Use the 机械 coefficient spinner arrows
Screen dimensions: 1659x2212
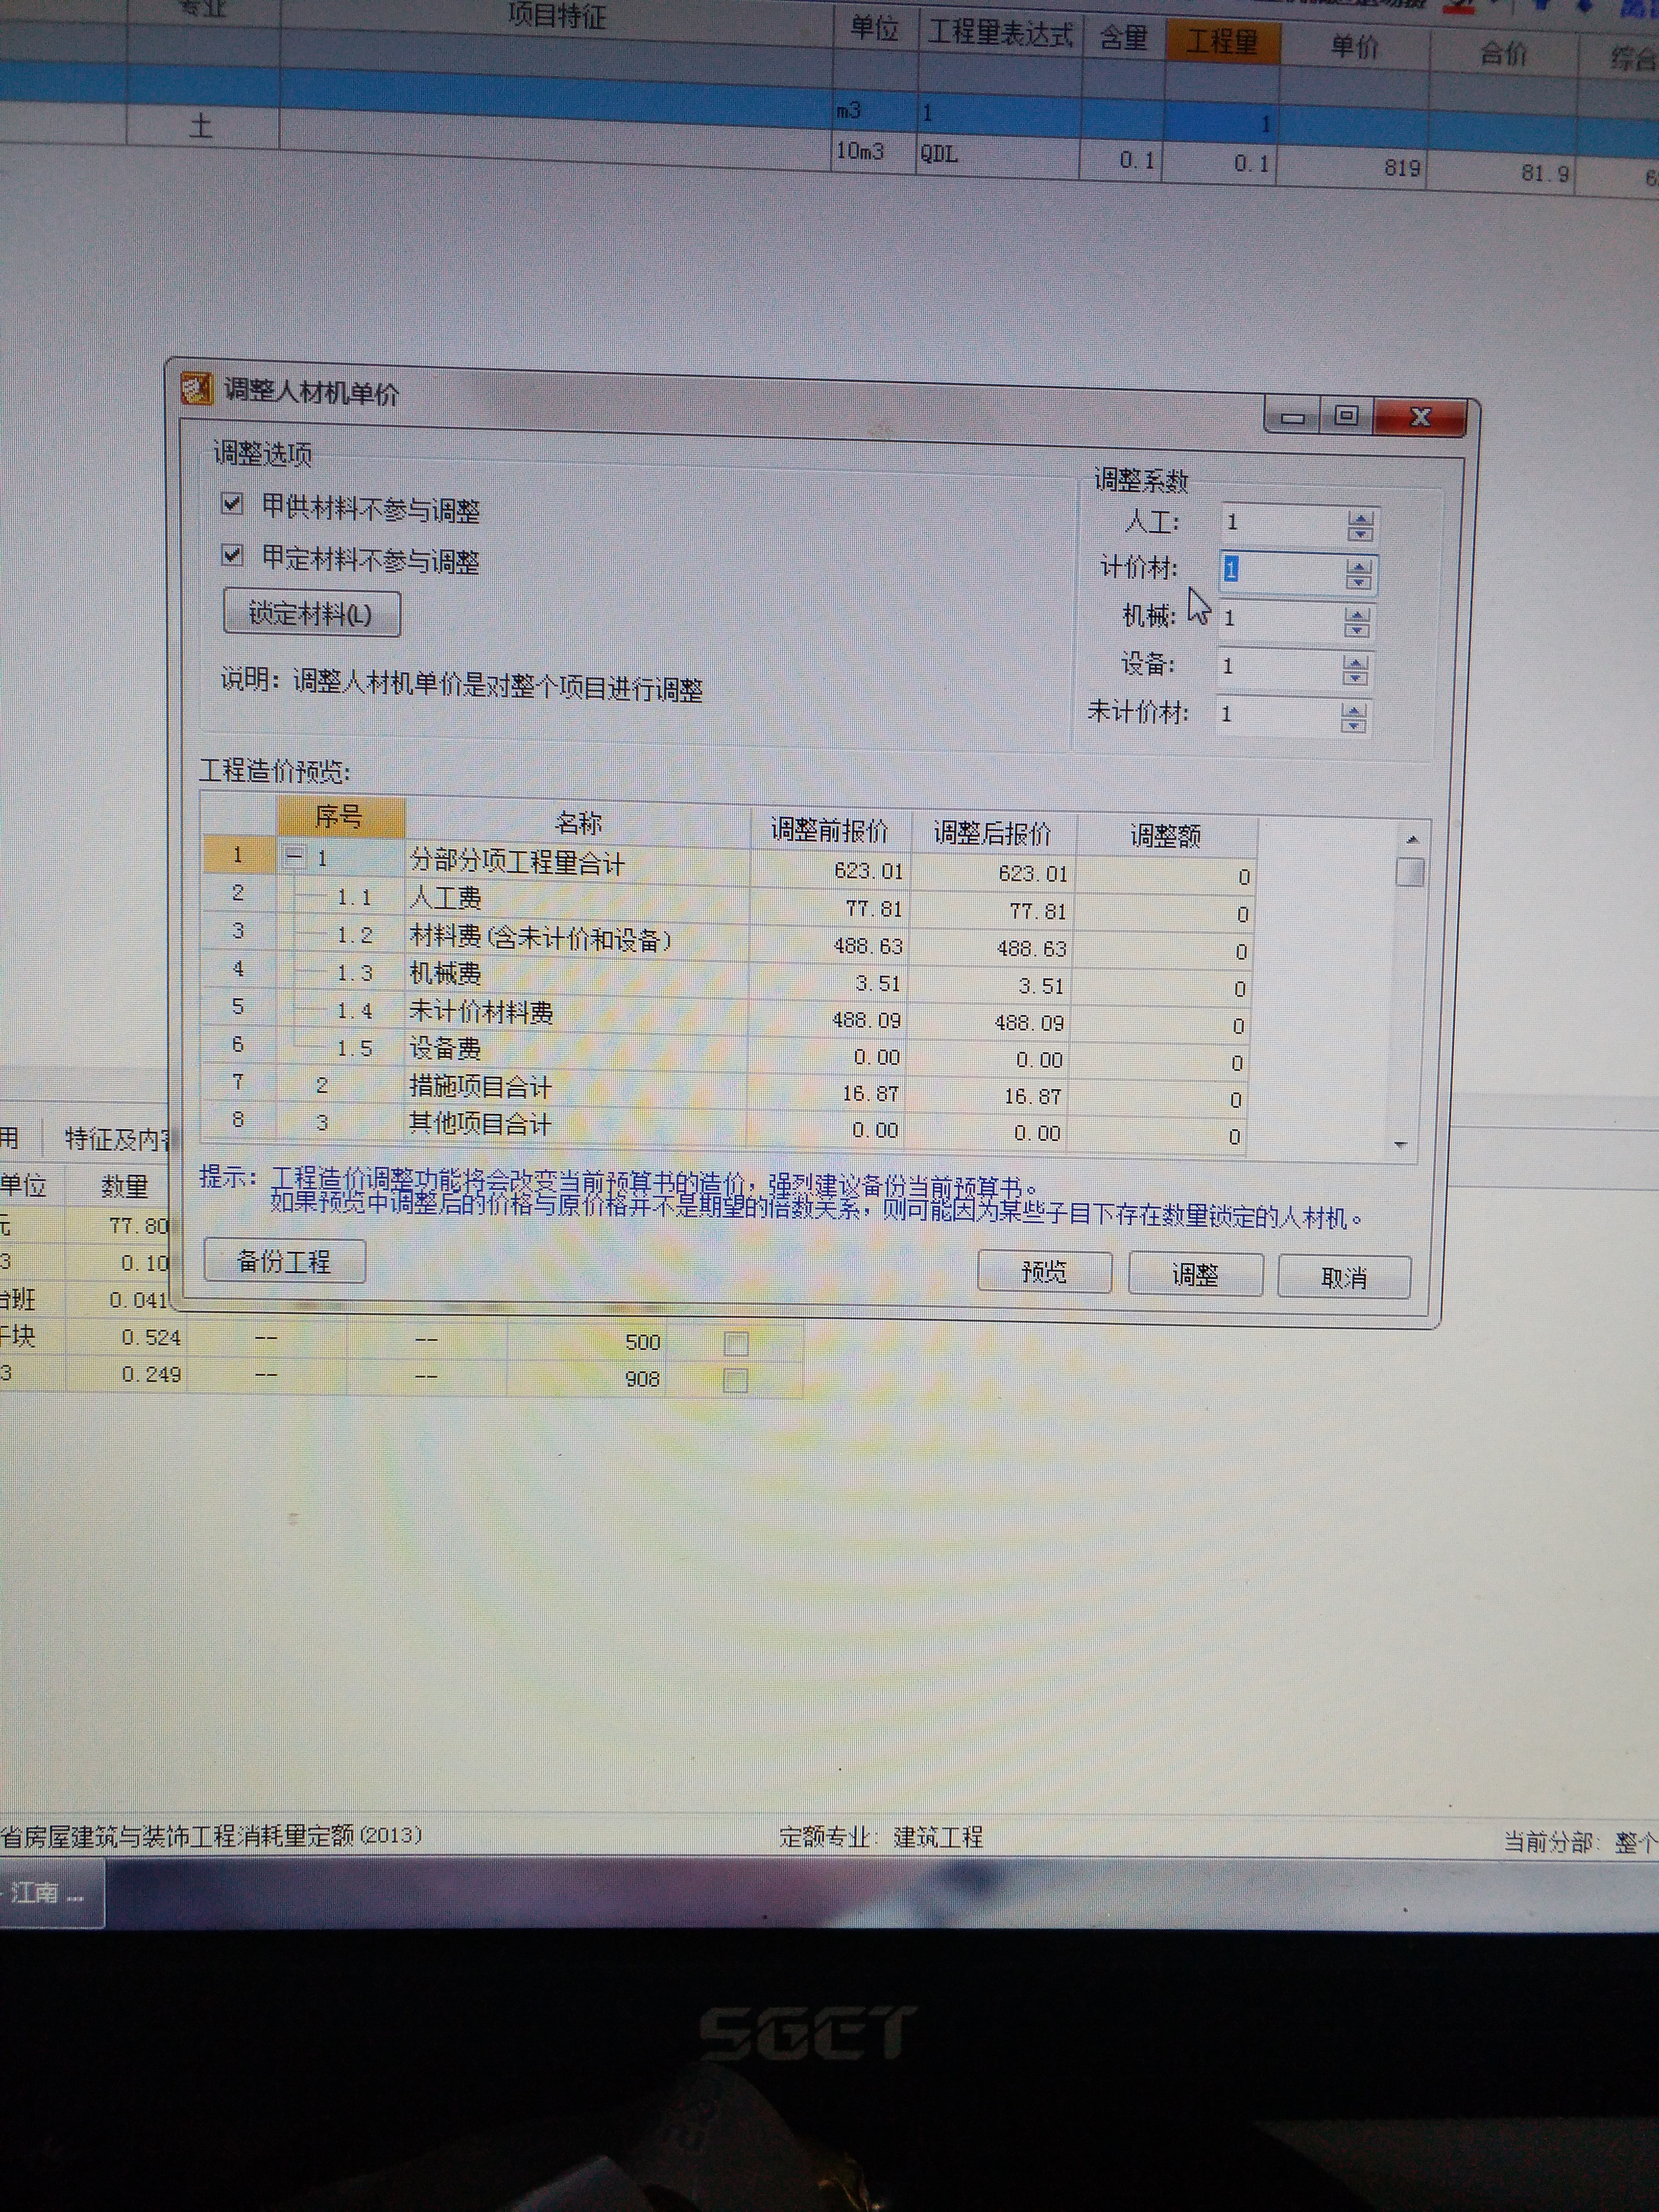(1357, 623)
